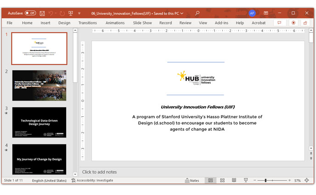The image size is (316, 195).
Task: Click the animation star under slide 4
Action: tap(6, 150)
